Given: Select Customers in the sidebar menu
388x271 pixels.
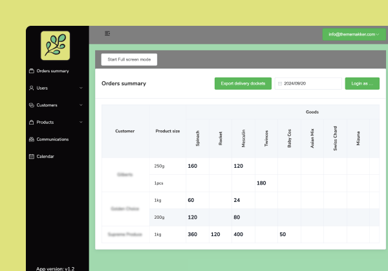Looking at the screenshot, I should click(47, 105).
